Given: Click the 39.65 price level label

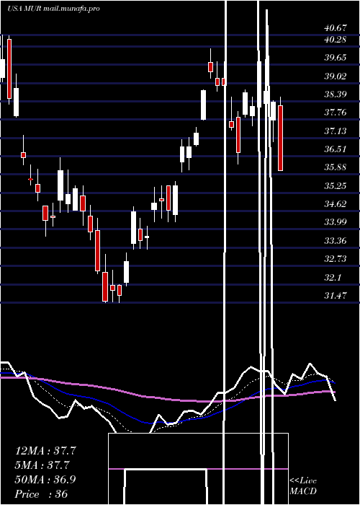Looking at the screenshot, I should click(336, 58).
